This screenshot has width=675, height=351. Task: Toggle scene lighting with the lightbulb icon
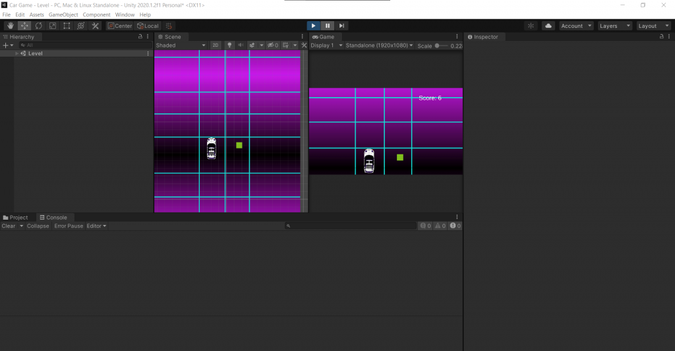point(229,46)
